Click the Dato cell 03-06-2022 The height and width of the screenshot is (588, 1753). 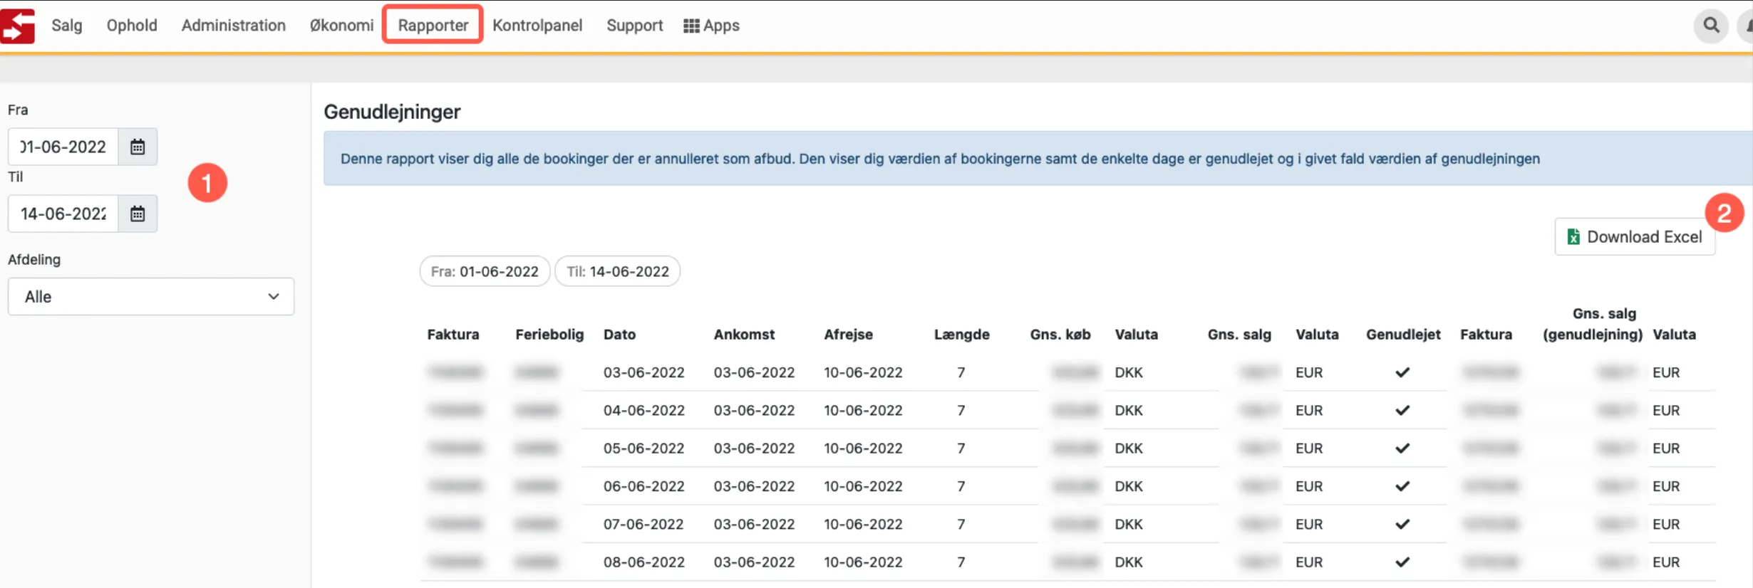click(x=643, y=372)
